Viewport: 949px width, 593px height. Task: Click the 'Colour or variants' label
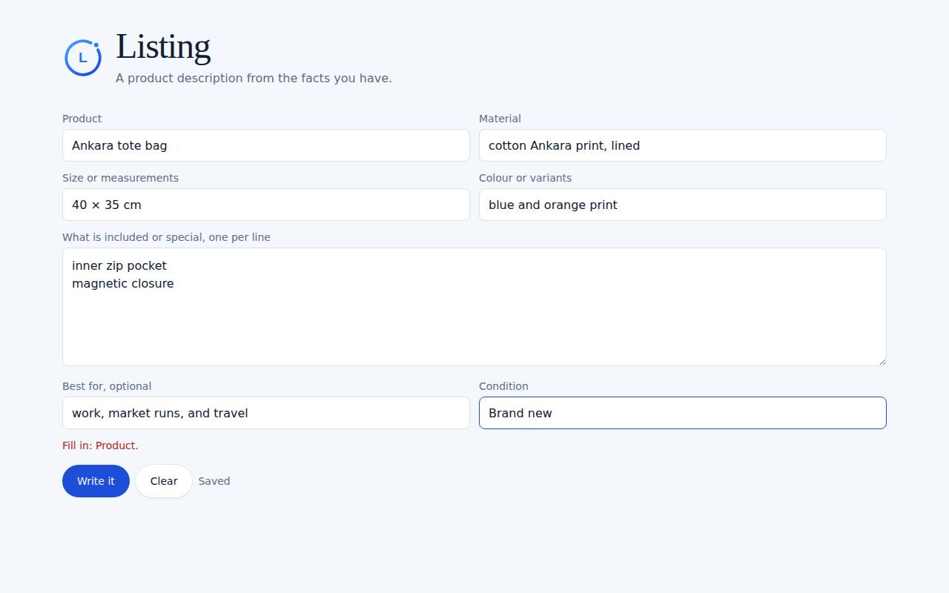525,178
